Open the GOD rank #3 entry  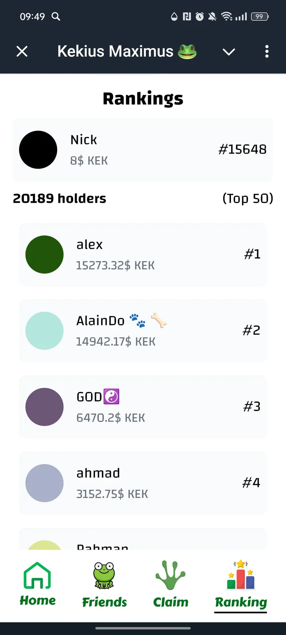[x=143, y=407]
